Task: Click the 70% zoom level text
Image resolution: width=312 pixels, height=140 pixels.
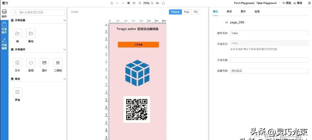Action: point(146,3)
